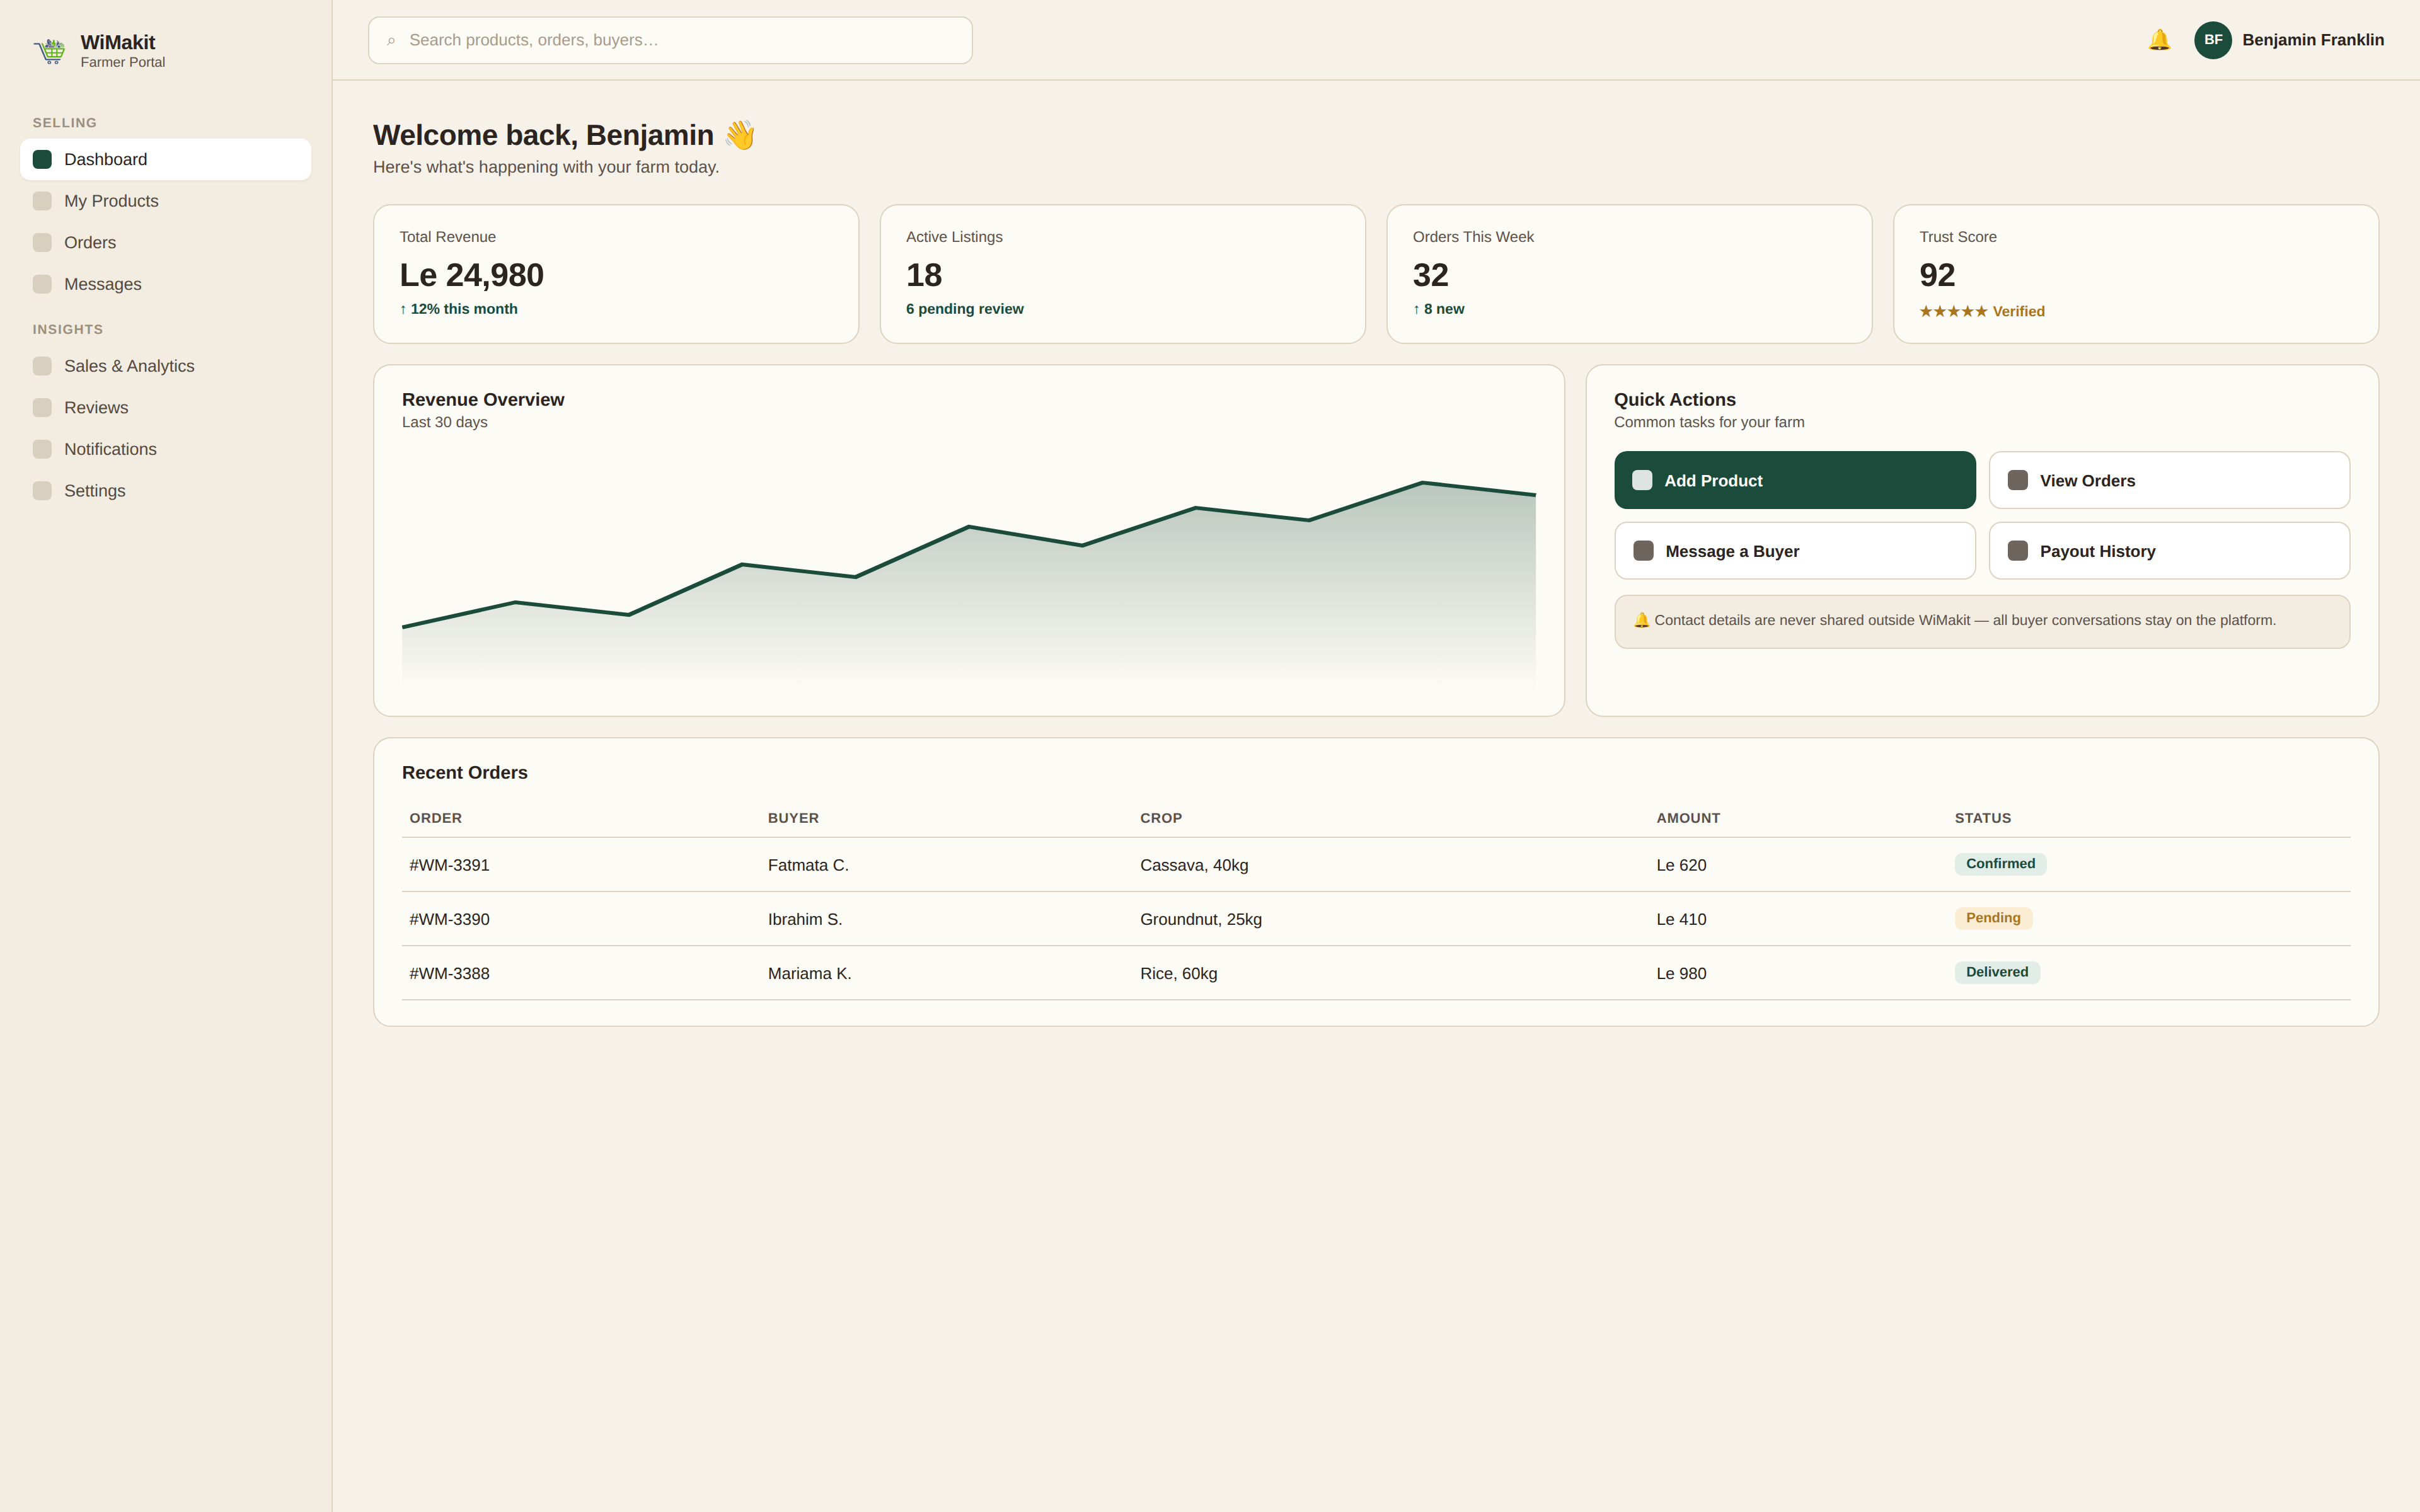Screen dimensions: 2420x1512
Task: Open the Reviews menu label
Action: click(96, 408)
